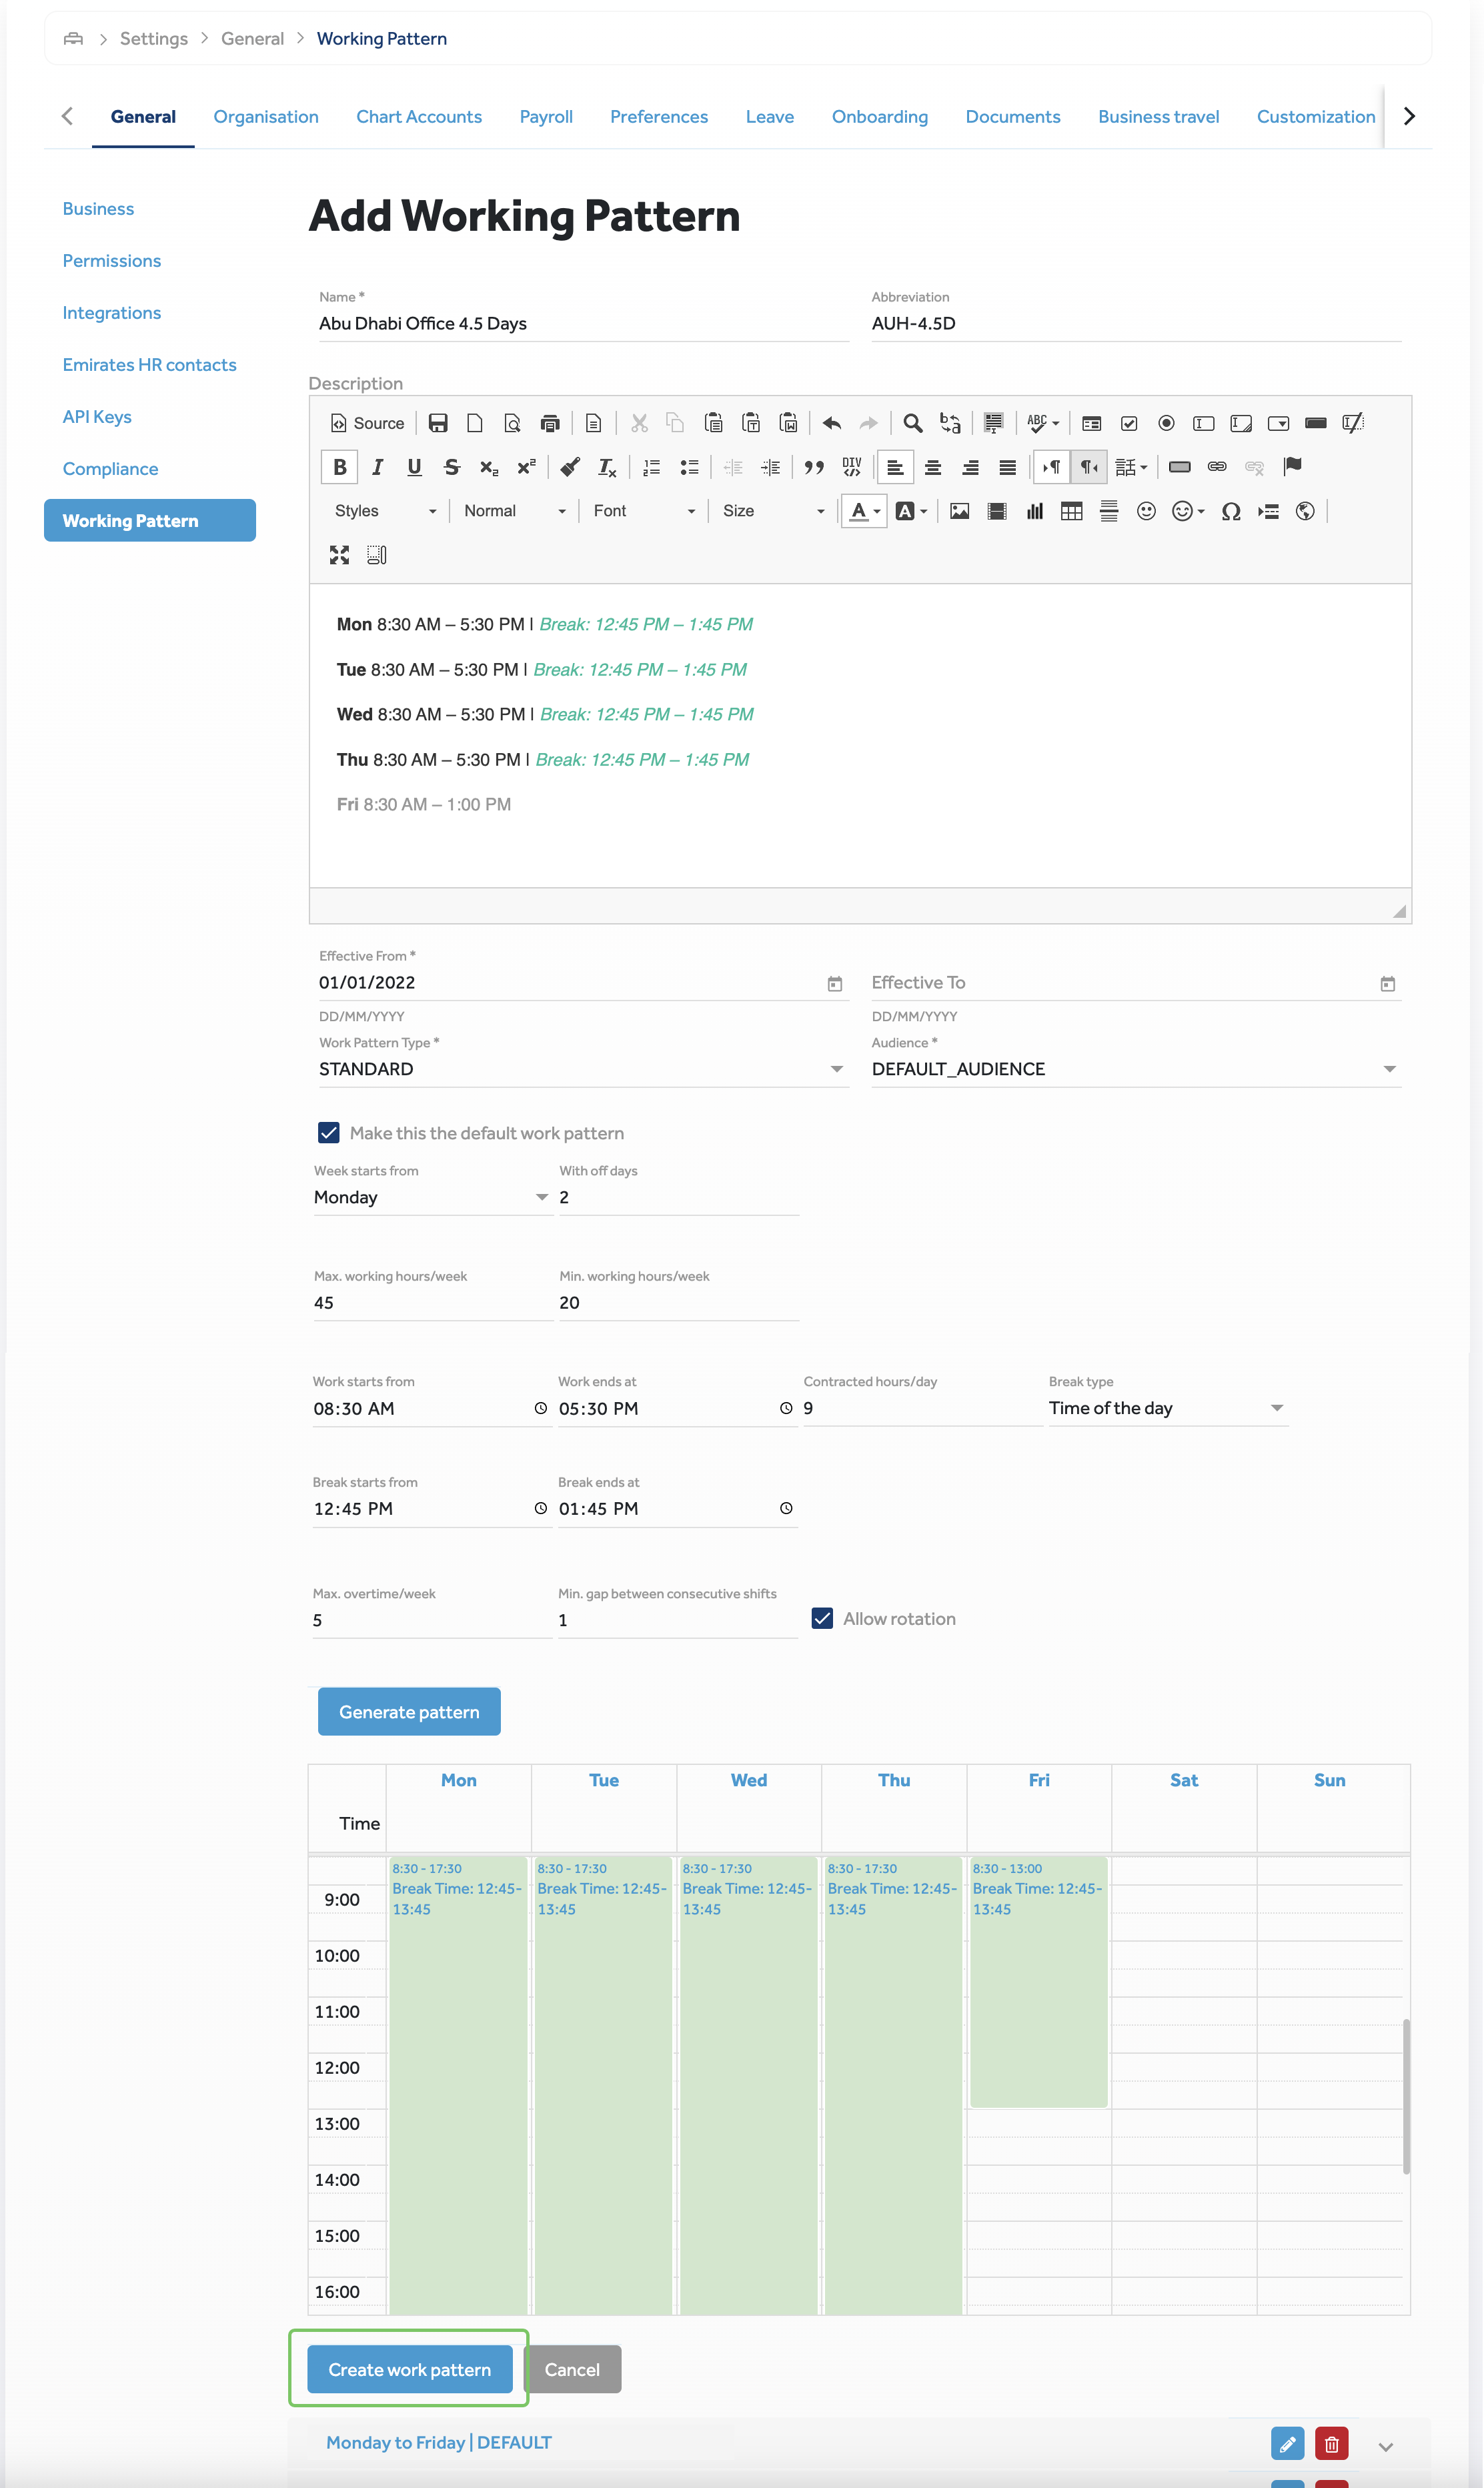Viewport: 1484px width, 2488px height.
Task: Click the blue edit pencil icon
Action: (1287, 2443)
